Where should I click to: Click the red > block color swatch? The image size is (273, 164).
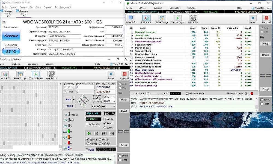pyautogui.click(x=69, y=143)
